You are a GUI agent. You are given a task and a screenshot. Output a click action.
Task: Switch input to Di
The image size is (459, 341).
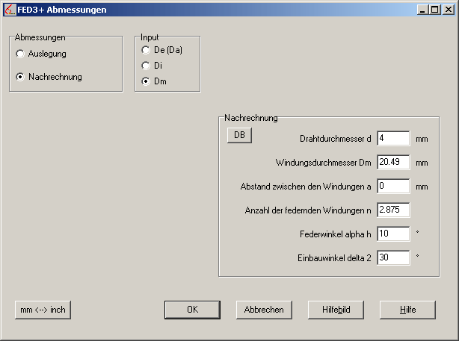tap(145, 66)
